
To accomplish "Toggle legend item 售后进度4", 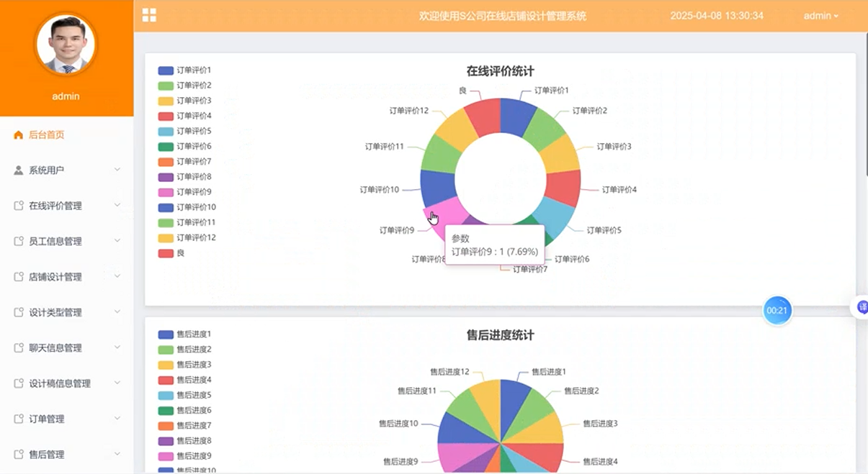I will coord(184,380).
